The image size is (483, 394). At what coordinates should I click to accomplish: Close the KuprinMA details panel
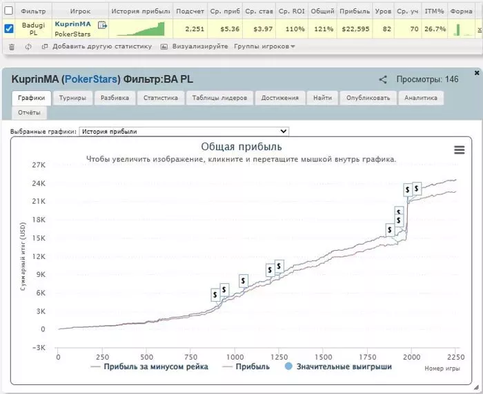point(477,73)
